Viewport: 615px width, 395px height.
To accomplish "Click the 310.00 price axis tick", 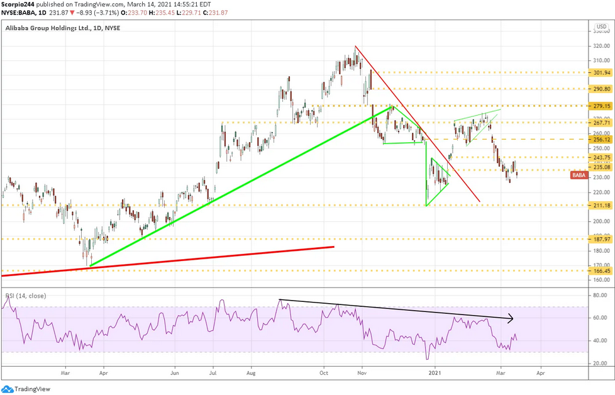I will tap(602, 60).
